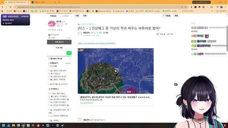Expand the bookmarks overflow chevron
The height and width of the screenshot is (128, 228).
point(212,11)
